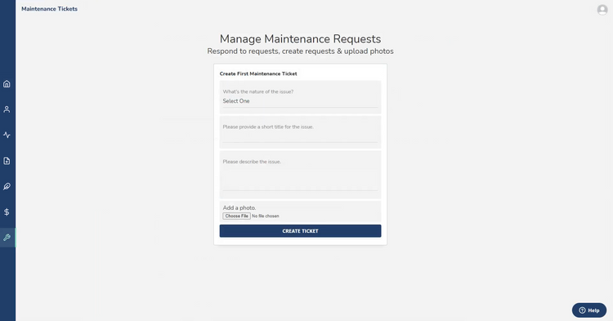Image resolution: width=613 pixels, height=321 pixels.
Task: Click 'Create First Maintenance Ticket' heading
Action: (x=258, y=74)
